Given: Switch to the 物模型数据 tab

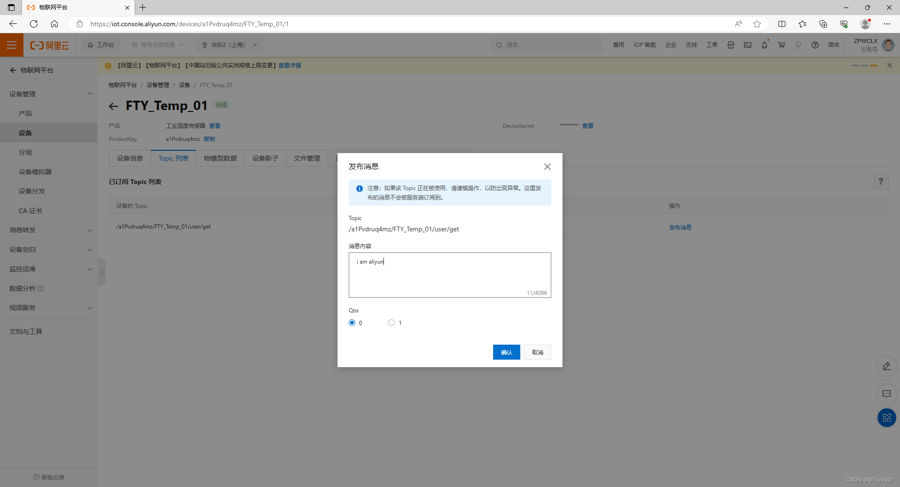Looking at the screenshot, I should click(x=220, y=158).
